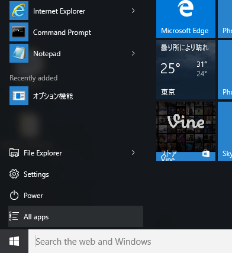
Task: Select the Command Prompt label
Action: coord(62,33)
